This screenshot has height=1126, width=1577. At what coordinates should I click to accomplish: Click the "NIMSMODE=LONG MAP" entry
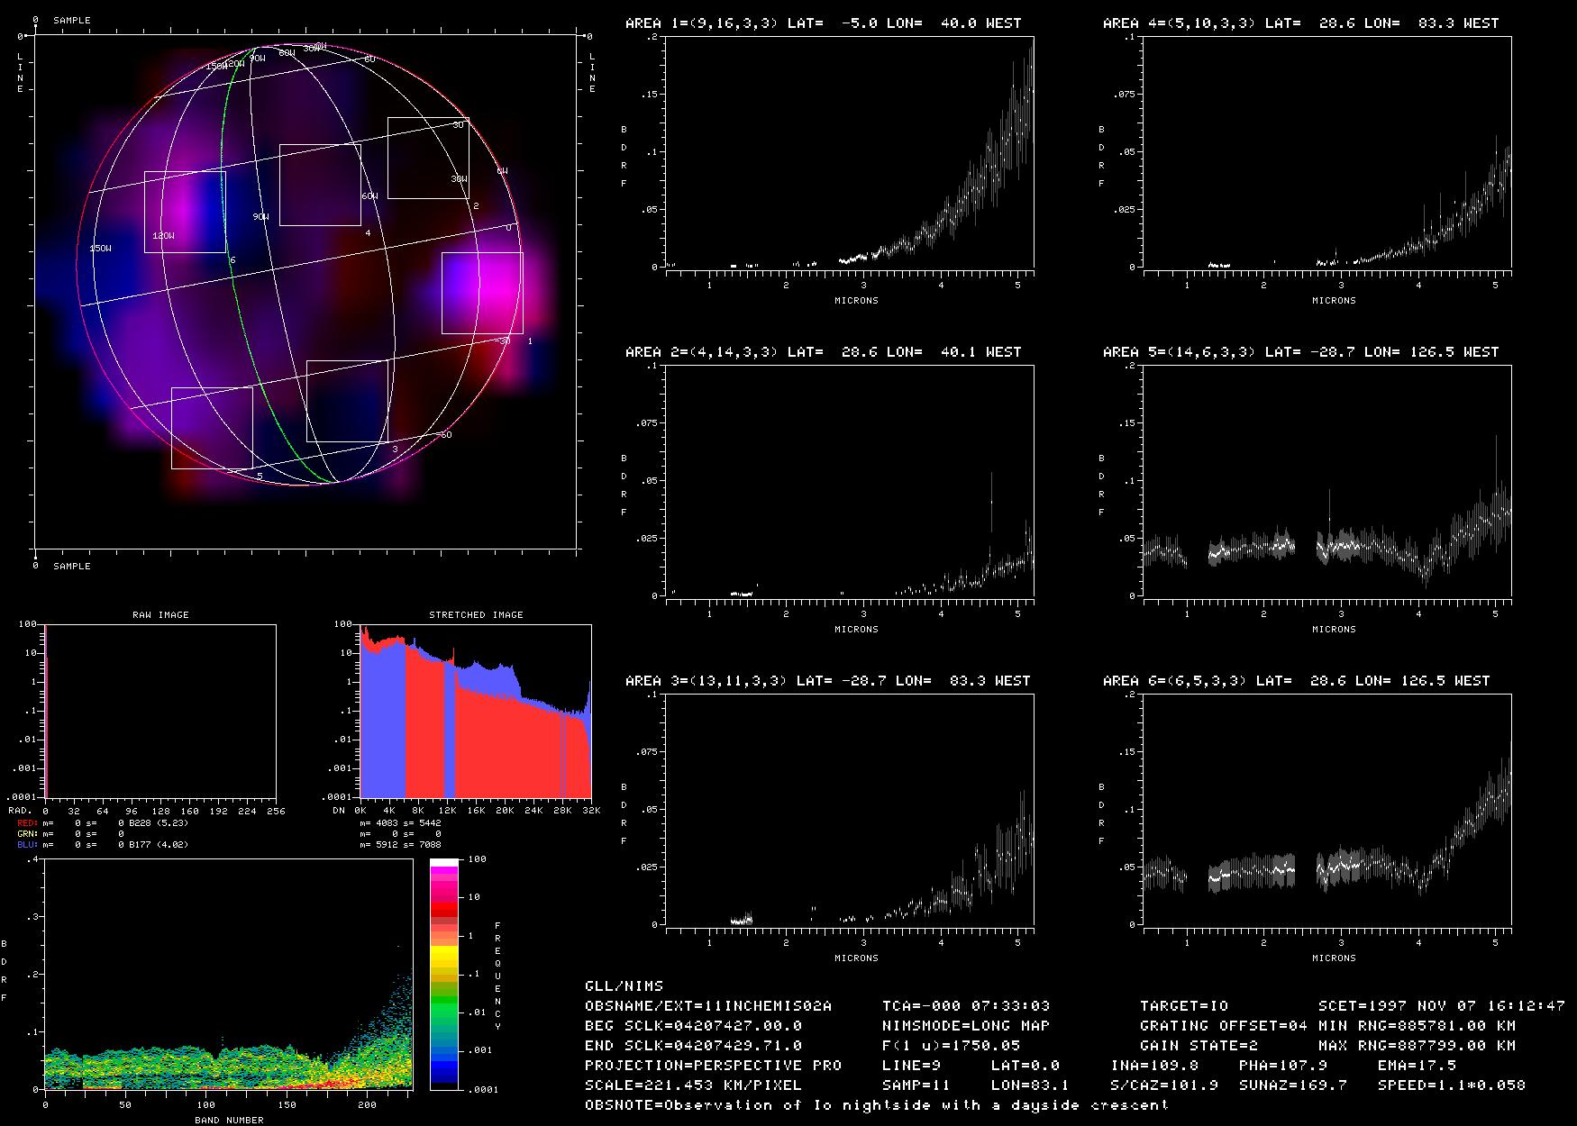tap(966, 1026)
